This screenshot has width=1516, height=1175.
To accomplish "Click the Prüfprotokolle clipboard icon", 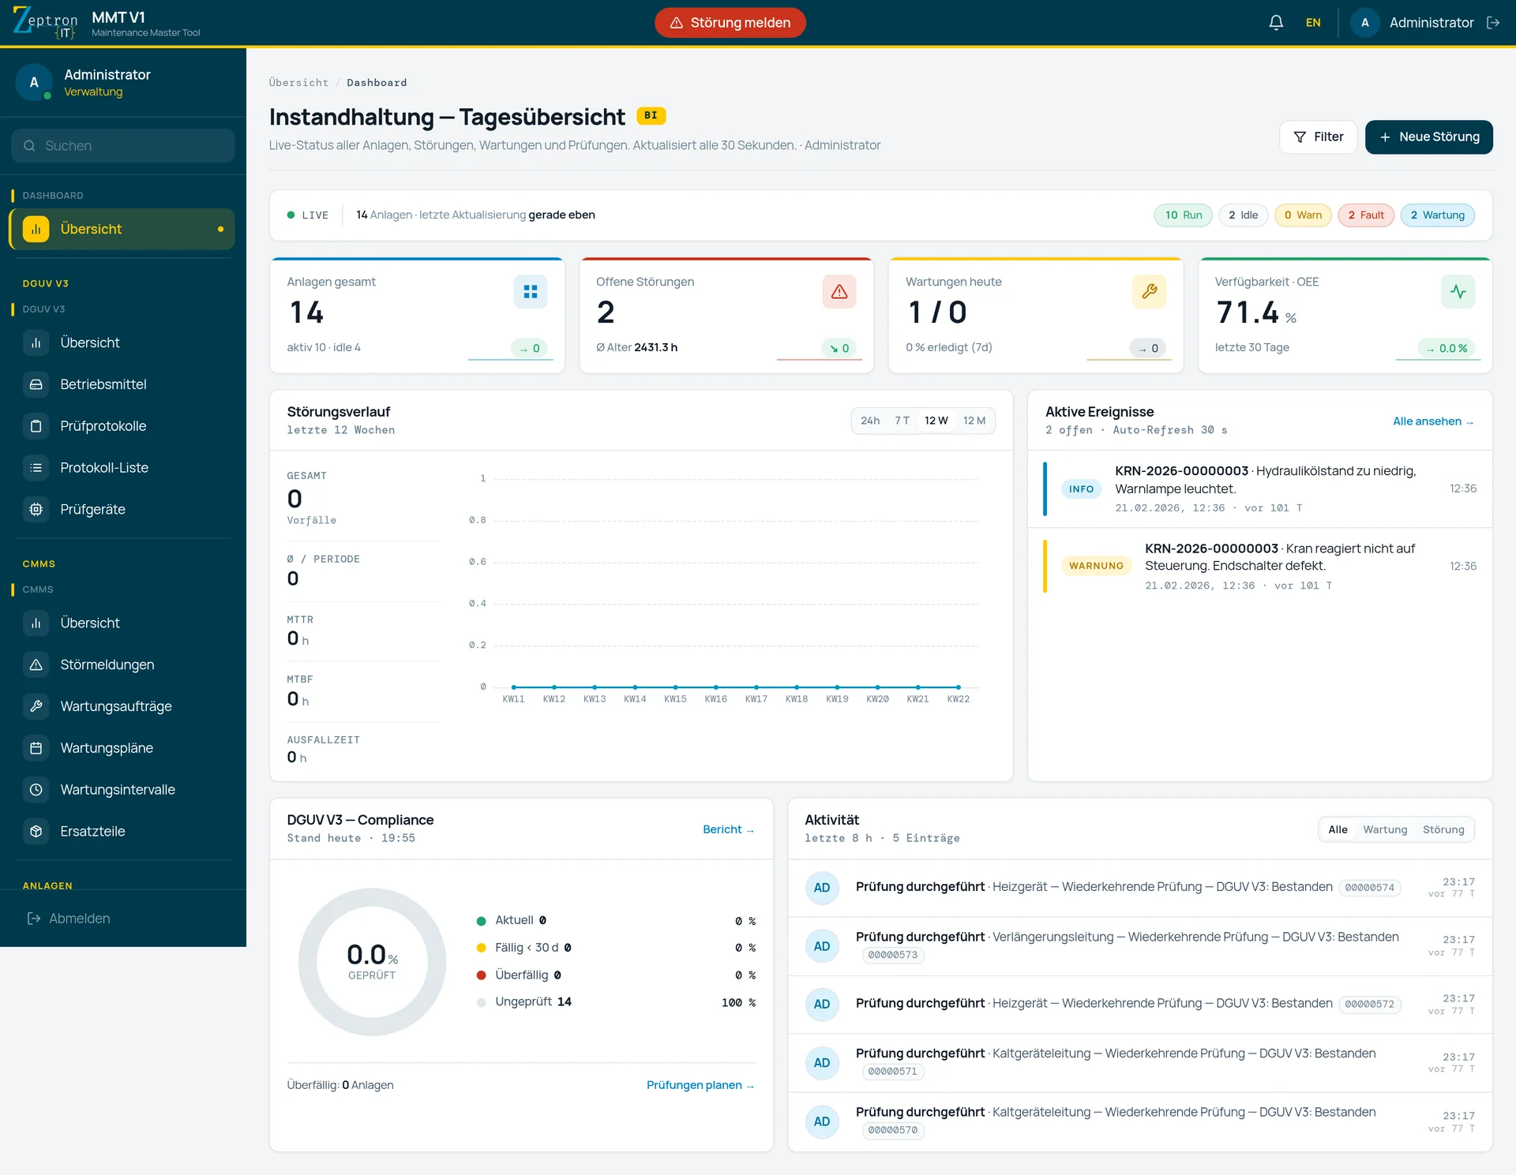I will tap(36, 426).
